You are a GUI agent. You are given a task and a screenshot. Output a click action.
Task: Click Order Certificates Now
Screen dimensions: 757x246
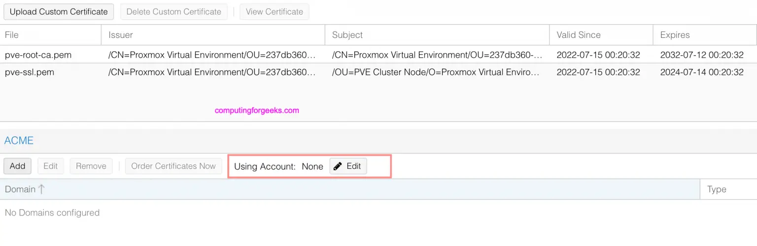(x=173, y=166)
